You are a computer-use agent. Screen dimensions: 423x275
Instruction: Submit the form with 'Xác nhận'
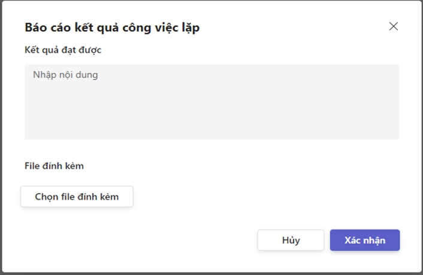[364, 240]
